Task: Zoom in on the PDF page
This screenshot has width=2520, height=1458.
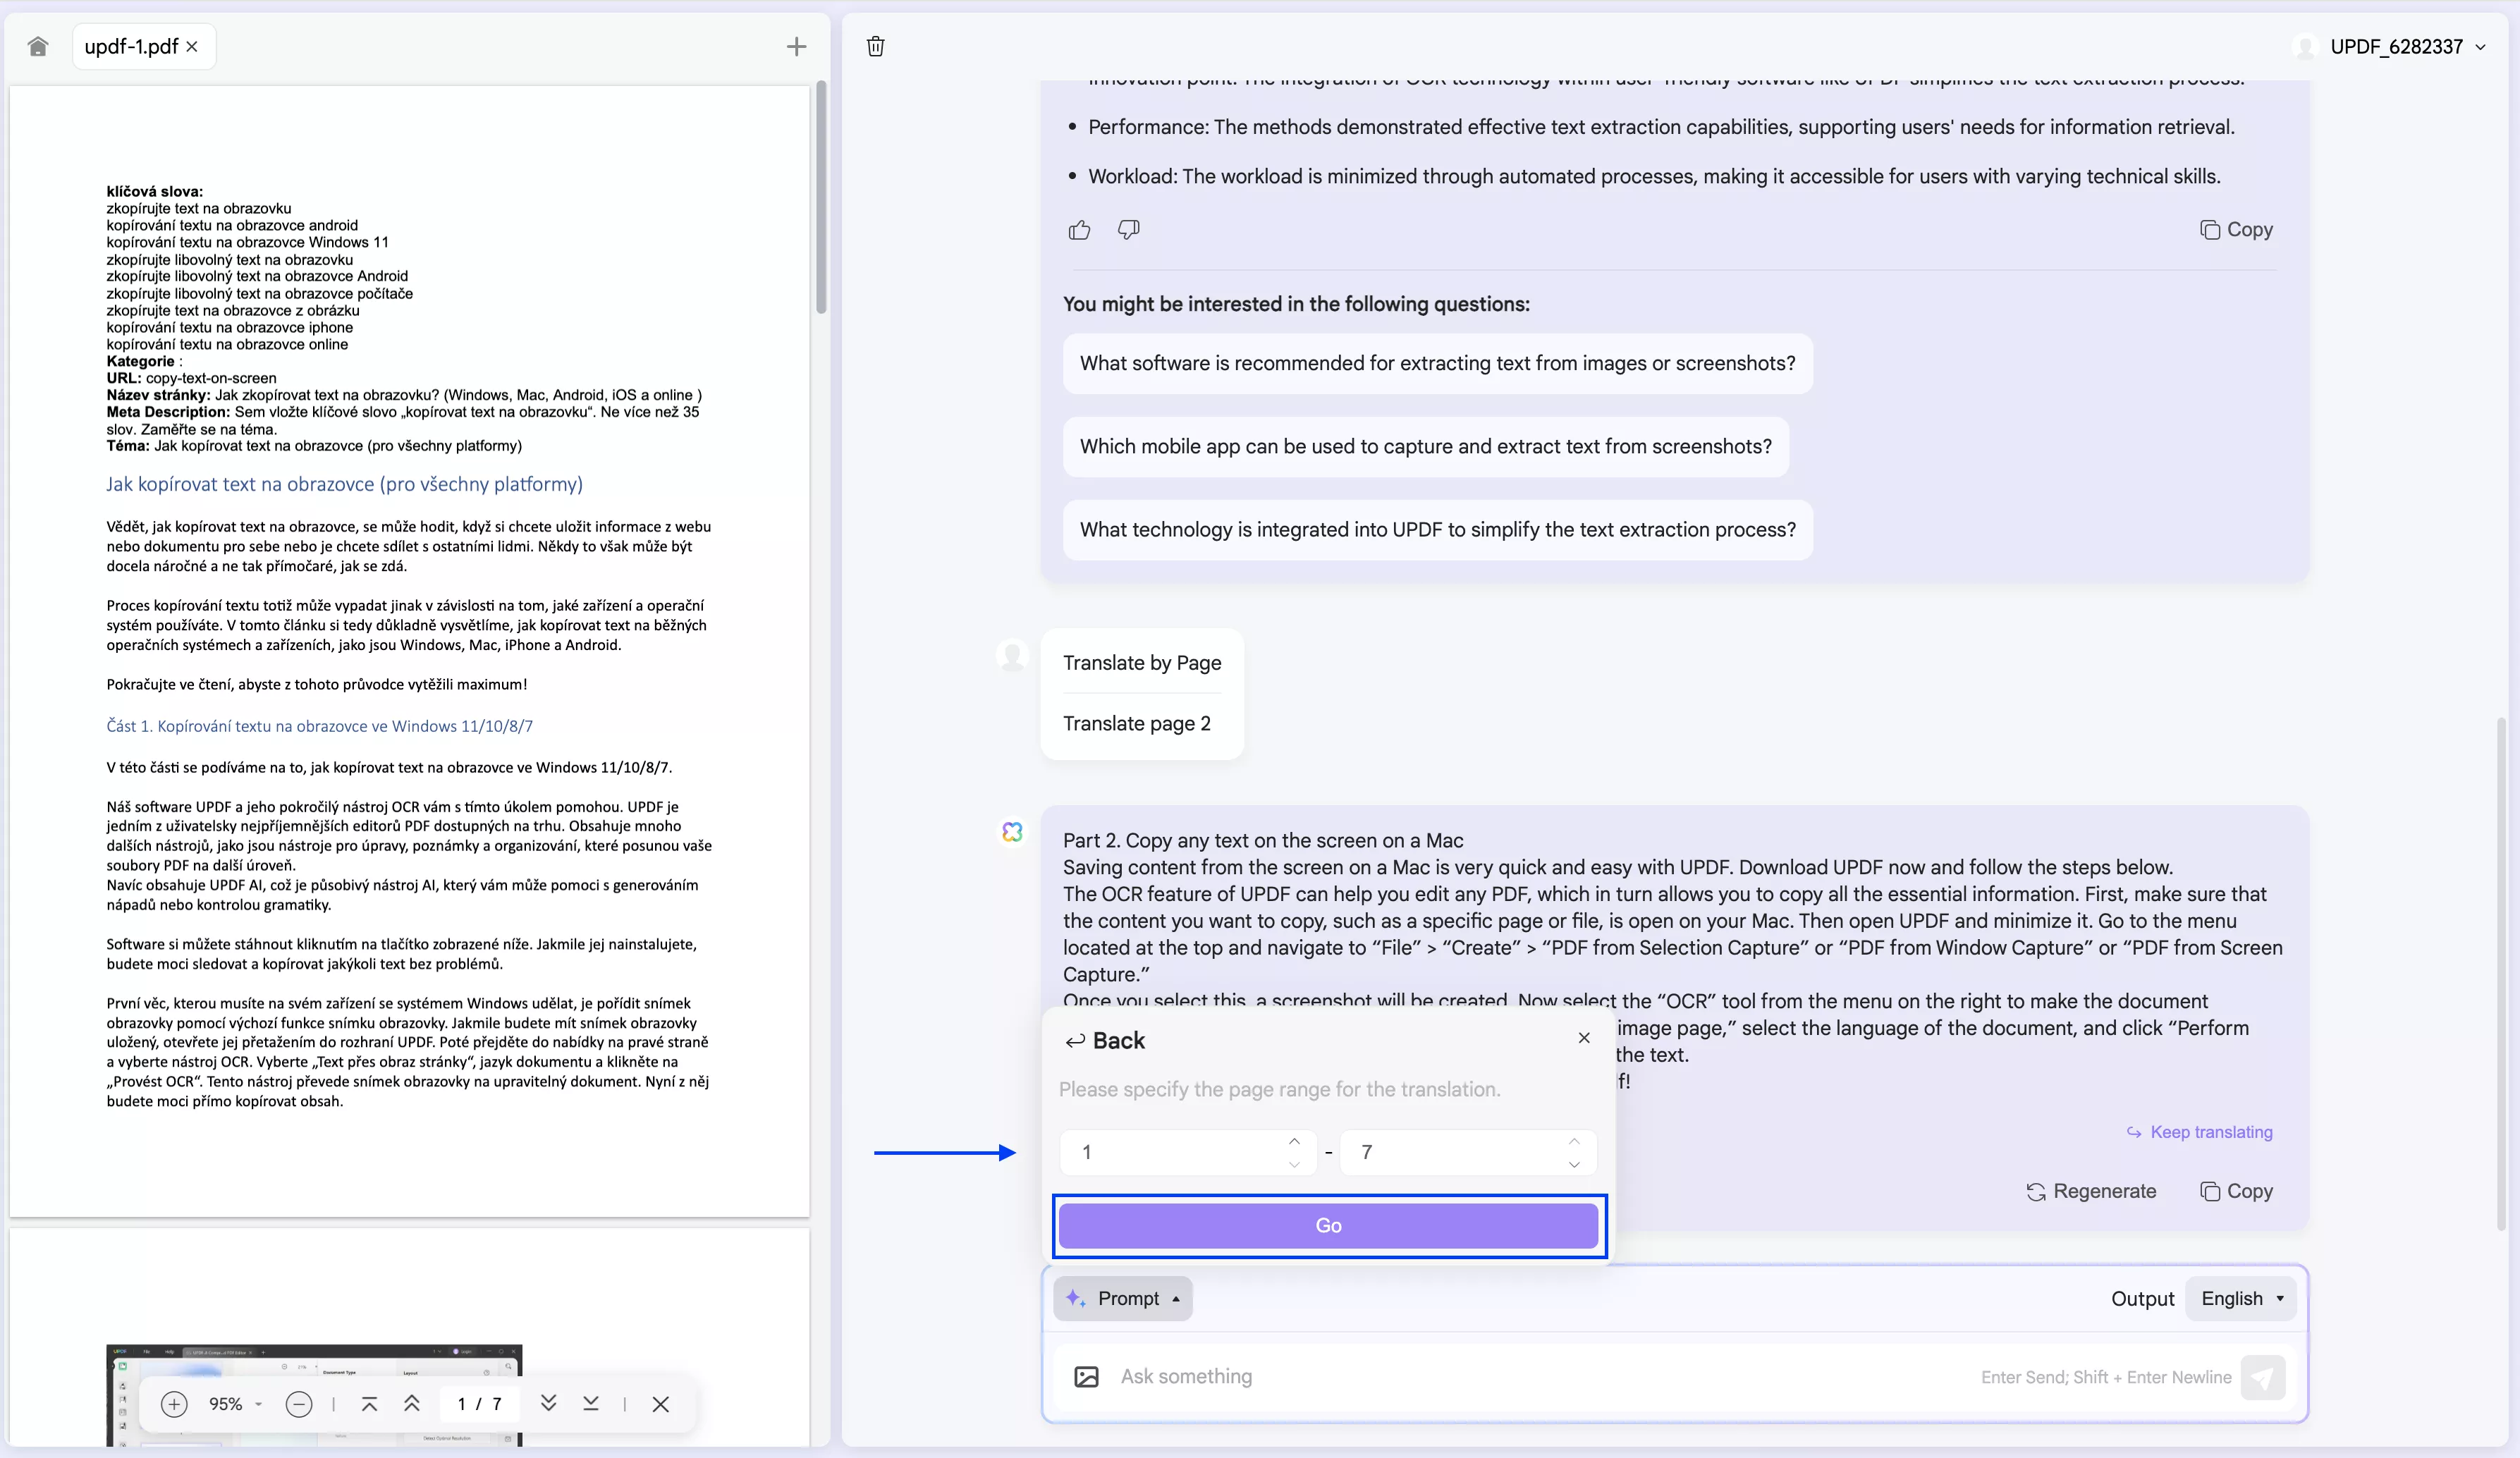Action: click(x=175, y=1404)
